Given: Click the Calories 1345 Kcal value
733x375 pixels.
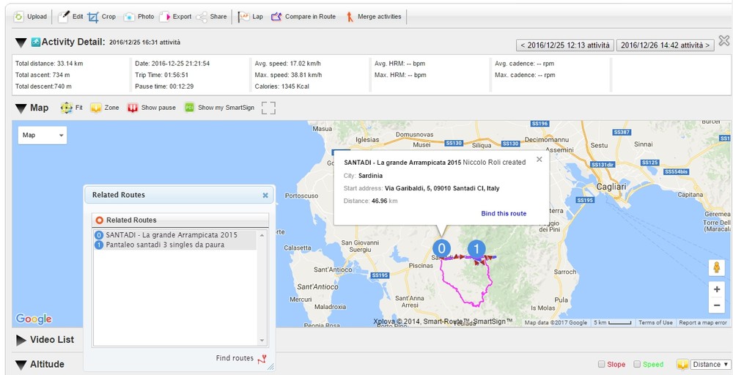Looking at the screenshot, I should pyautogui.click(x=294, y=86).
